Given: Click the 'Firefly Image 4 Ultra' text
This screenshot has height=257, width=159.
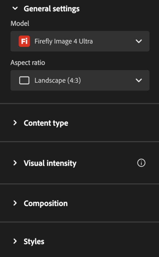Looking at the screenshot, I should coord(64,41).
